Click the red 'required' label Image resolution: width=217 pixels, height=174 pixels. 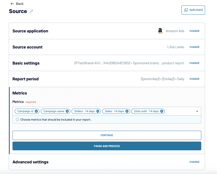coord(31,102)
